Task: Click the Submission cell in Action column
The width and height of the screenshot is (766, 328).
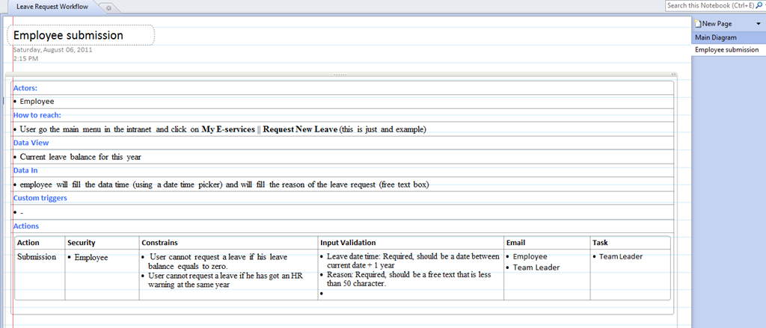Action: 37,257
